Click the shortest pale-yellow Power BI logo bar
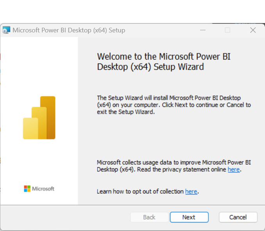265x231 pixels. click(30, 129)
